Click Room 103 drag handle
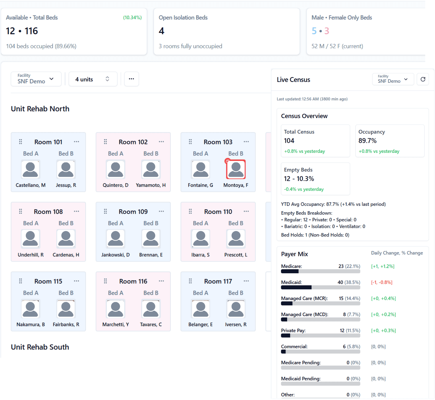 tap(190, 142)
